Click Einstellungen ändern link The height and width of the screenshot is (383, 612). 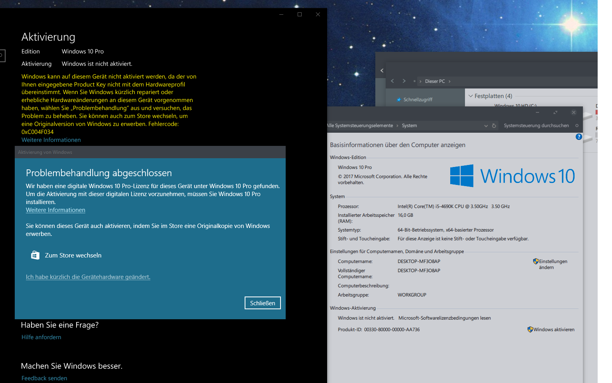(x=553, y=264)
